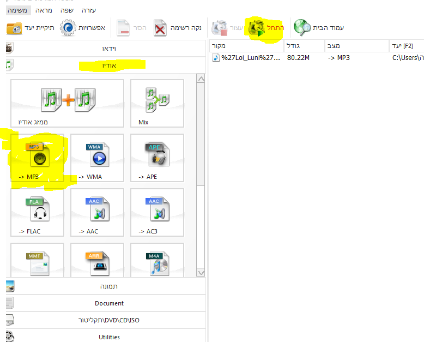Choose convert to APE format
Image resolution: width=424 pixels, height=342 pixels.
point(157,158)
